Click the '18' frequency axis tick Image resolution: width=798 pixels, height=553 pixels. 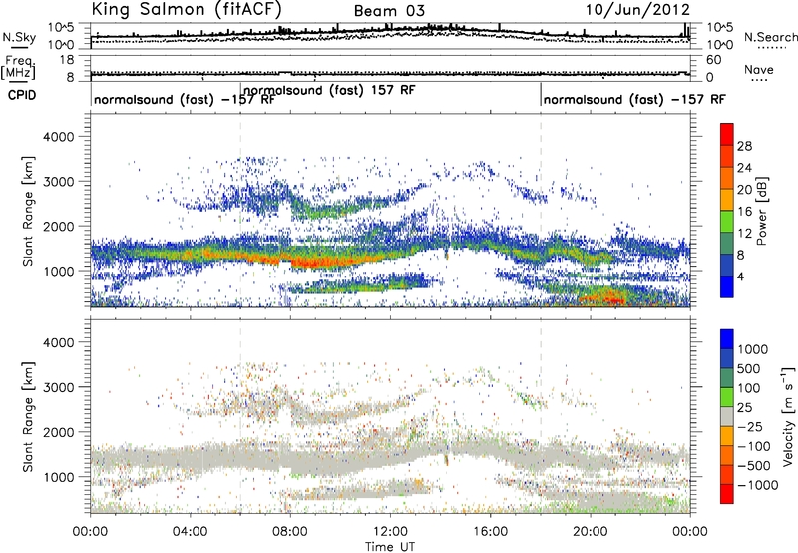pyautogui.click(x=67, y=60)
